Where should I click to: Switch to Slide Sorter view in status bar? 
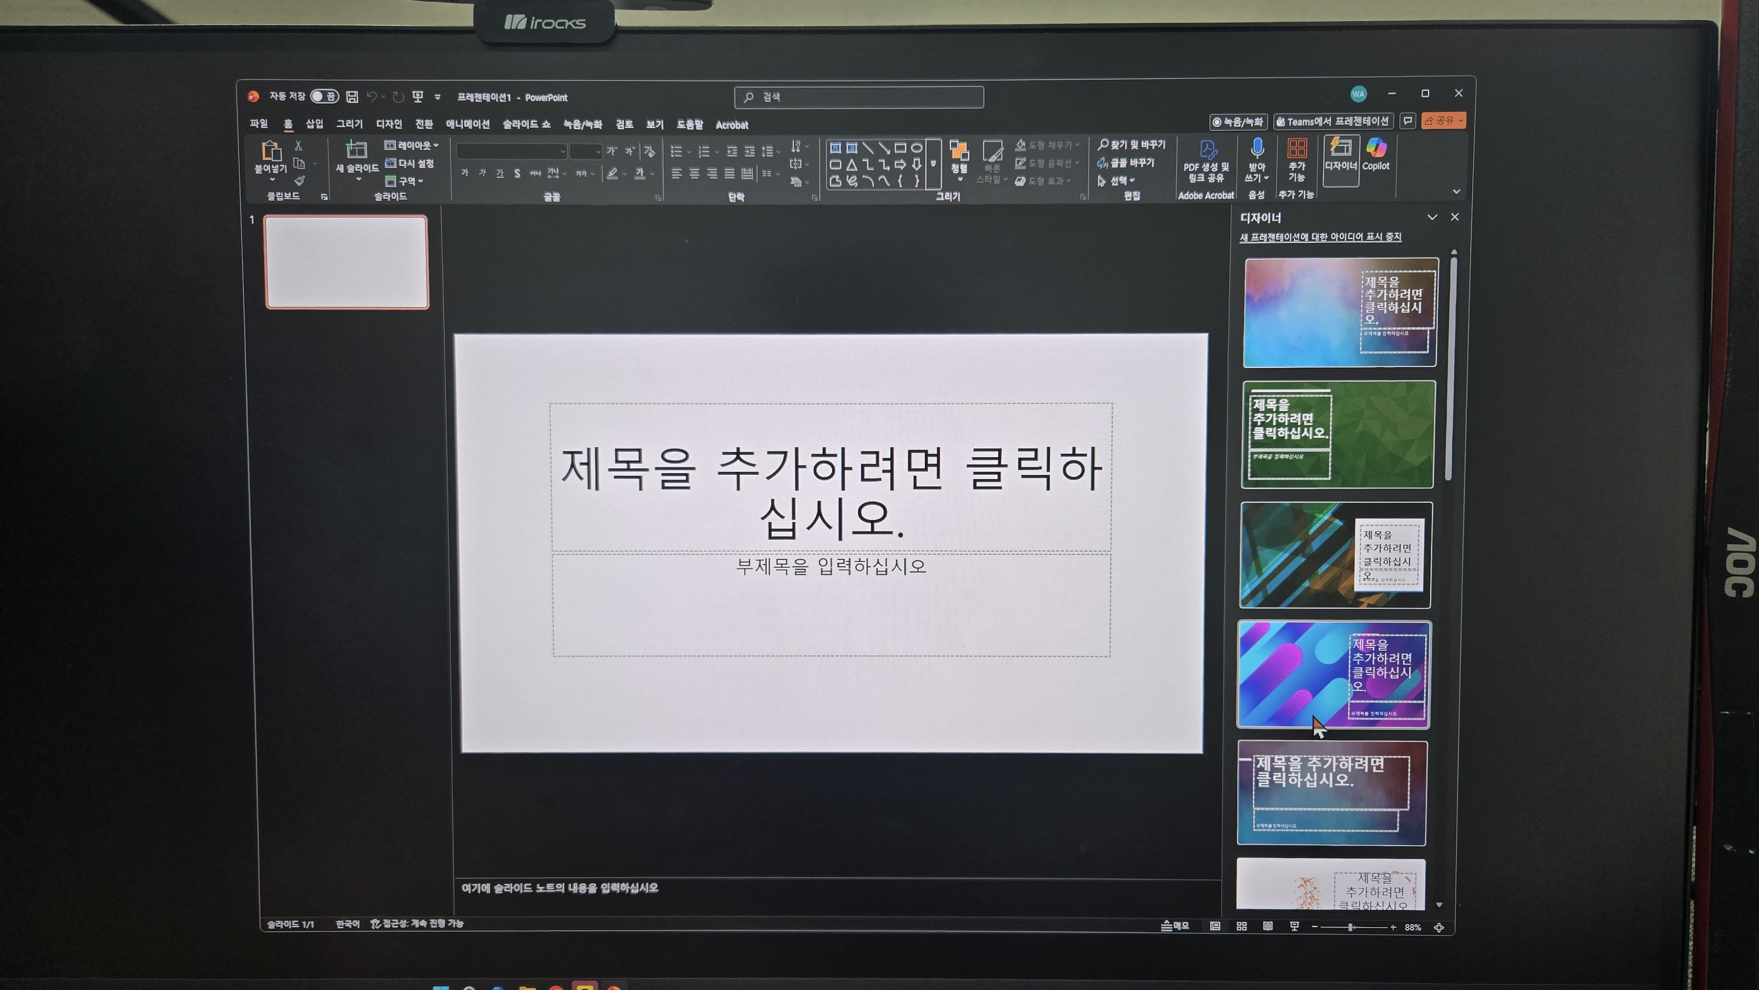[x=1241, y=927]
